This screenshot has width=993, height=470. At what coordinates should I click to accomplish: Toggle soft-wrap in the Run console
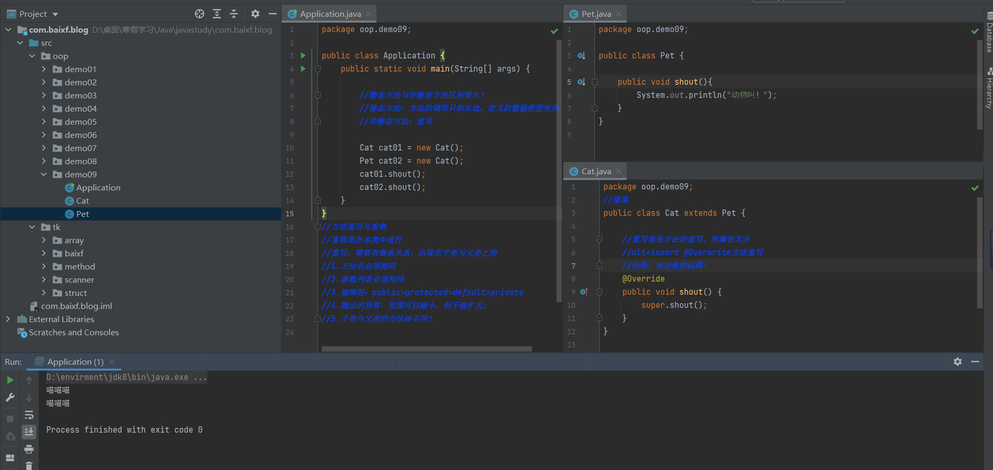29,415
